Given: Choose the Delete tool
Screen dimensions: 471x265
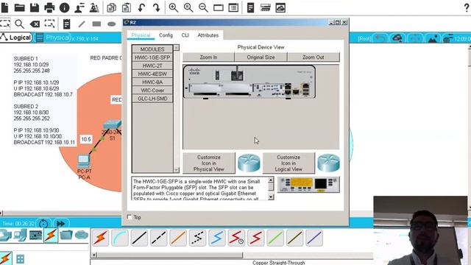Looking at the screenshot, I should point(35,24).
